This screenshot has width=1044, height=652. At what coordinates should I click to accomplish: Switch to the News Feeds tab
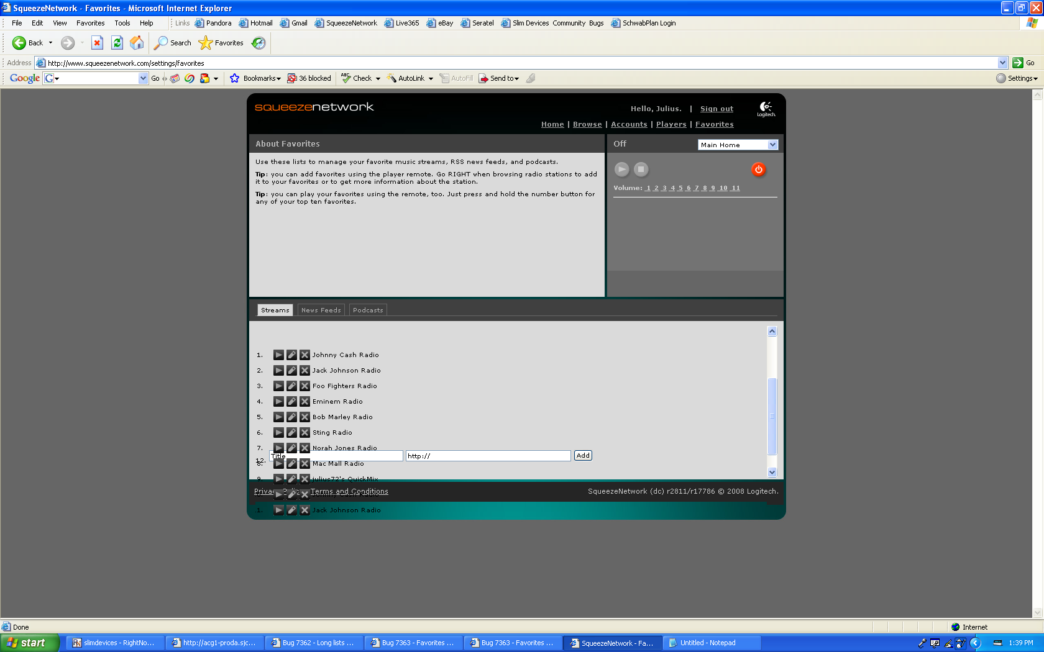point(321,310)
